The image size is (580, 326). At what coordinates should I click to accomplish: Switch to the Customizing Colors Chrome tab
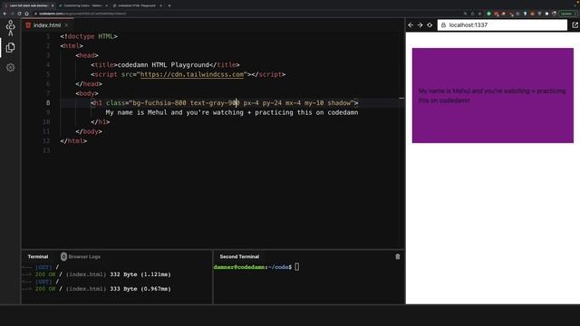pos(82,5)
